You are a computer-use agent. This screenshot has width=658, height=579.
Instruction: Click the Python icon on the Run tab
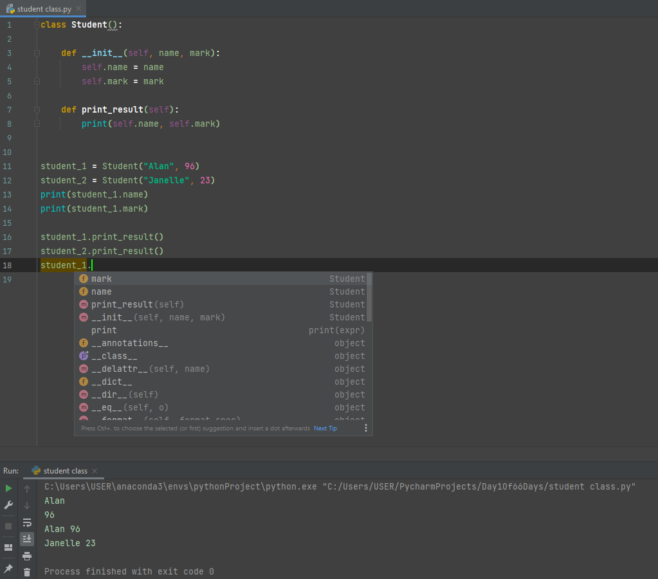(x=36, y=470)
